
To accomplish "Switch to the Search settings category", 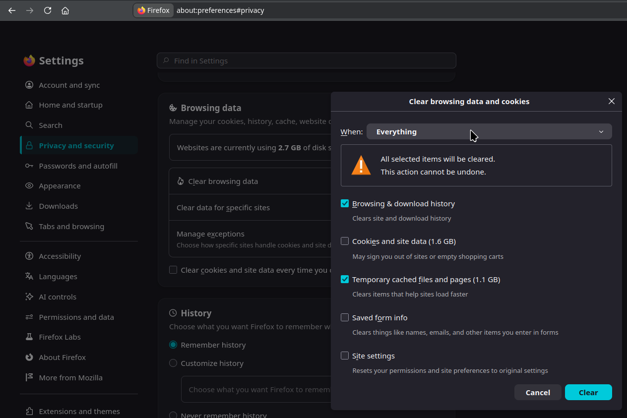I will pyautogui.click(x=79, y=125).
